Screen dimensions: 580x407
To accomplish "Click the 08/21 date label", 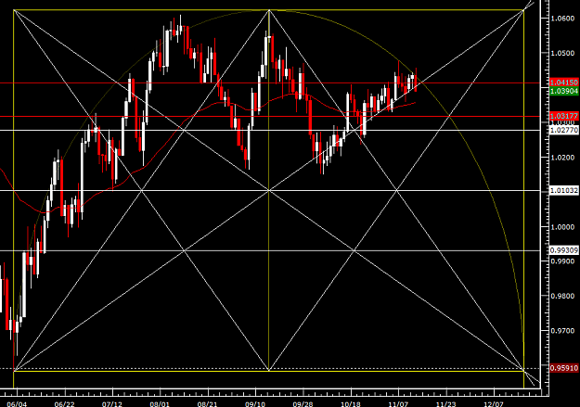I will [208, 403].
